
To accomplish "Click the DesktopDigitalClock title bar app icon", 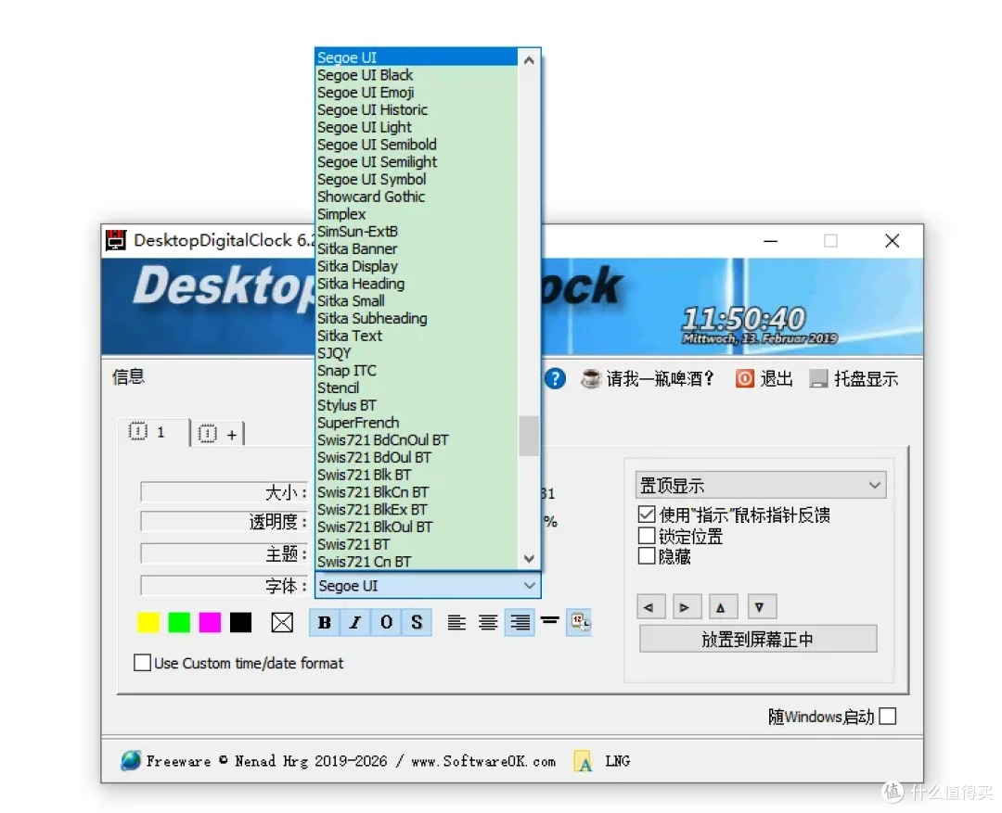I will click(116, 240).
